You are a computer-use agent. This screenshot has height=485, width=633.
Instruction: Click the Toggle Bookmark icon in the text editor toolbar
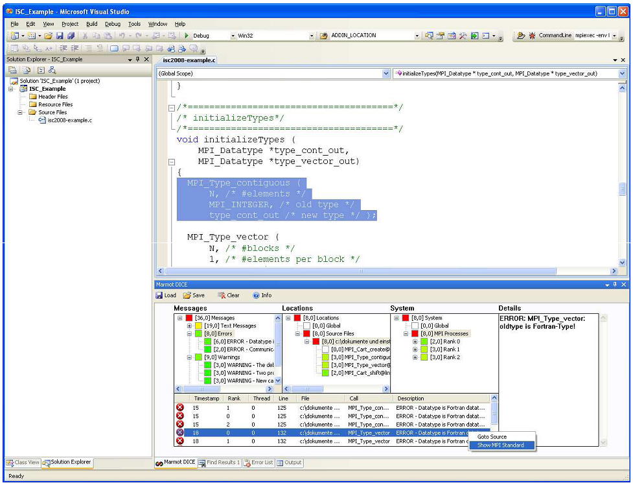click(114, 49)
